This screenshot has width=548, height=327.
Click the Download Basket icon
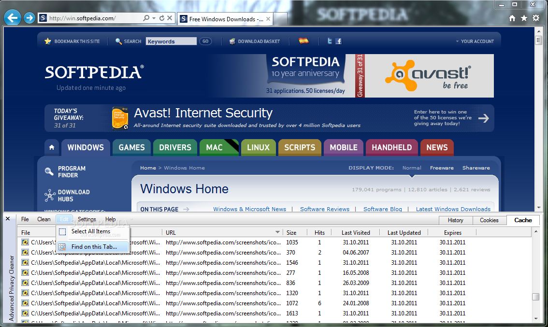[232, 41]
